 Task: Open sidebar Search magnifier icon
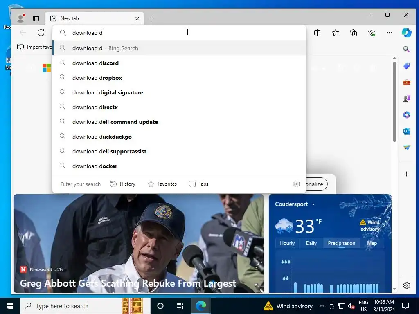(x=406, y=49)
